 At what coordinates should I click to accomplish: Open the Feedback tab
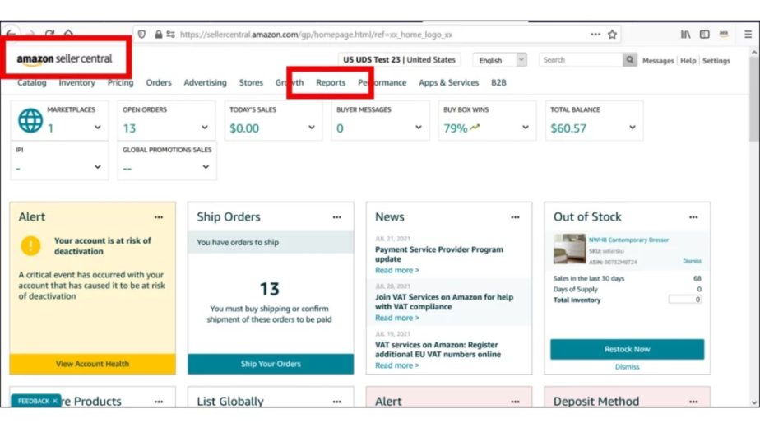click(34, 401)
